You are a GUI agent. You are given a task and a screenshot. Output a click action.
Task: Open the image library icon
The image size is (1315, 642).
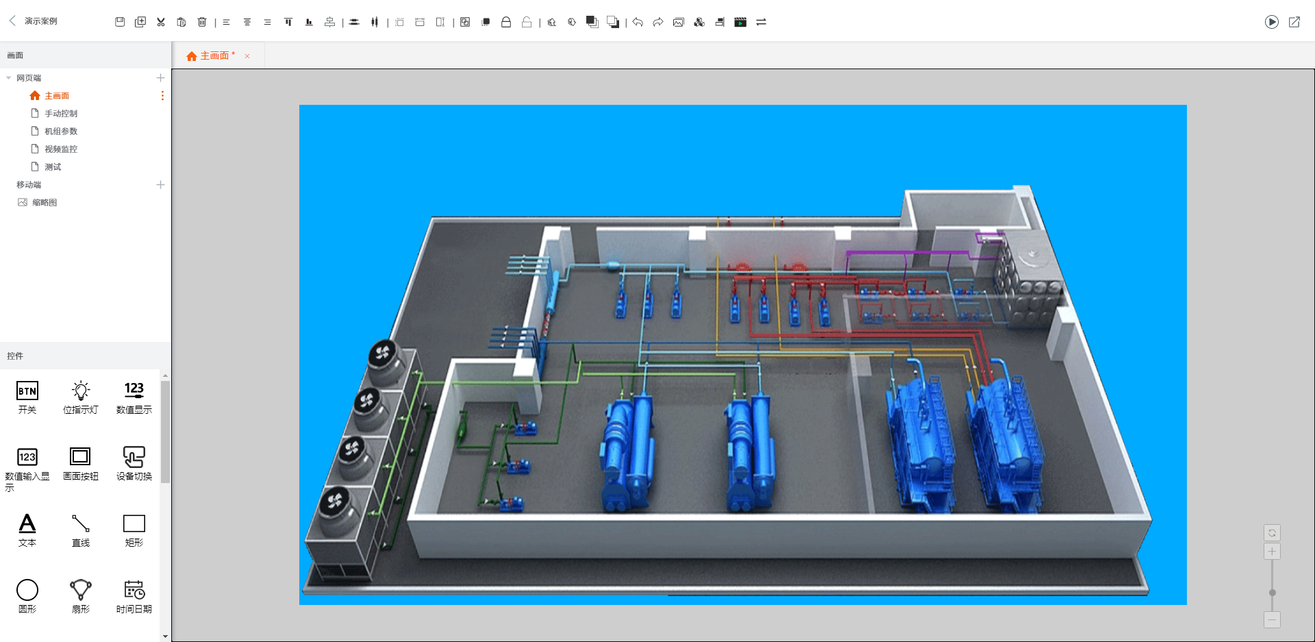679,22
